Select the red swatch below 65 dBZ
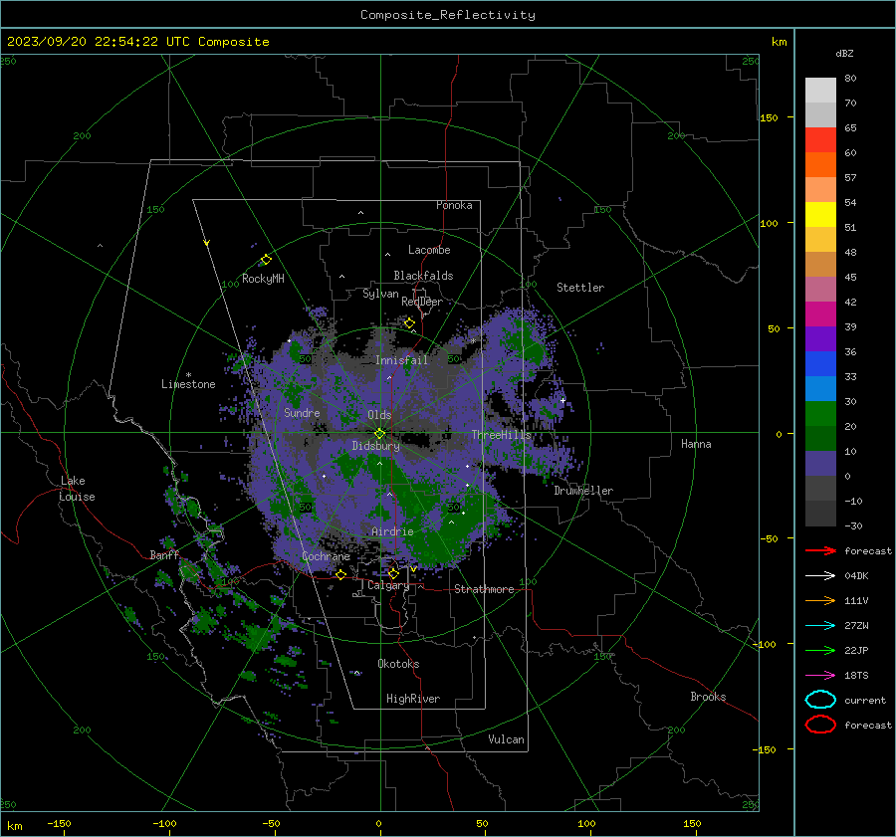 (820, 139)
